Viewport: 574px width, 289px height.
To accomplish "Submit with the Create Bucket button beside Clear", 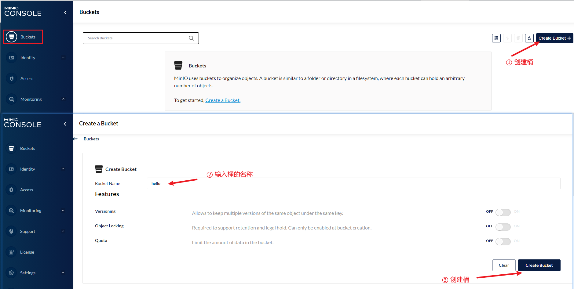I will pos(539,265).
